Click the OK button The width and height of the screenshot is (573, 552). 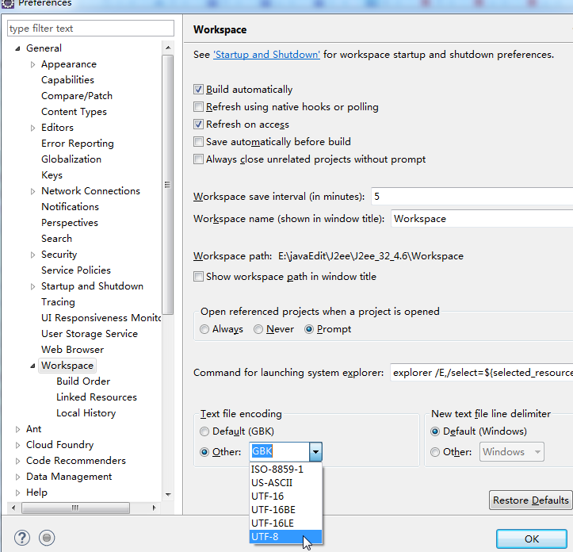531,539
